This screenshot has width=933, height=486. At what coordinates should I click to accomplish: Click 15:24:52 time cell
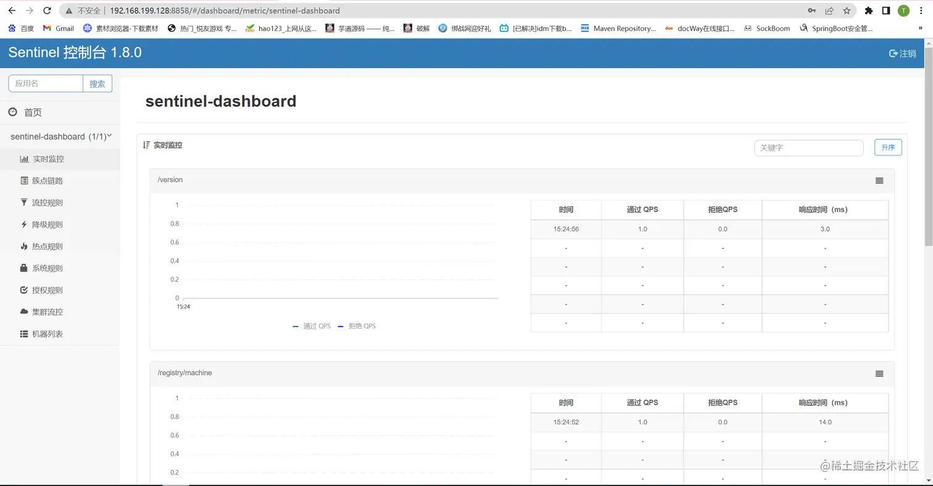click(x=566, y=422)
